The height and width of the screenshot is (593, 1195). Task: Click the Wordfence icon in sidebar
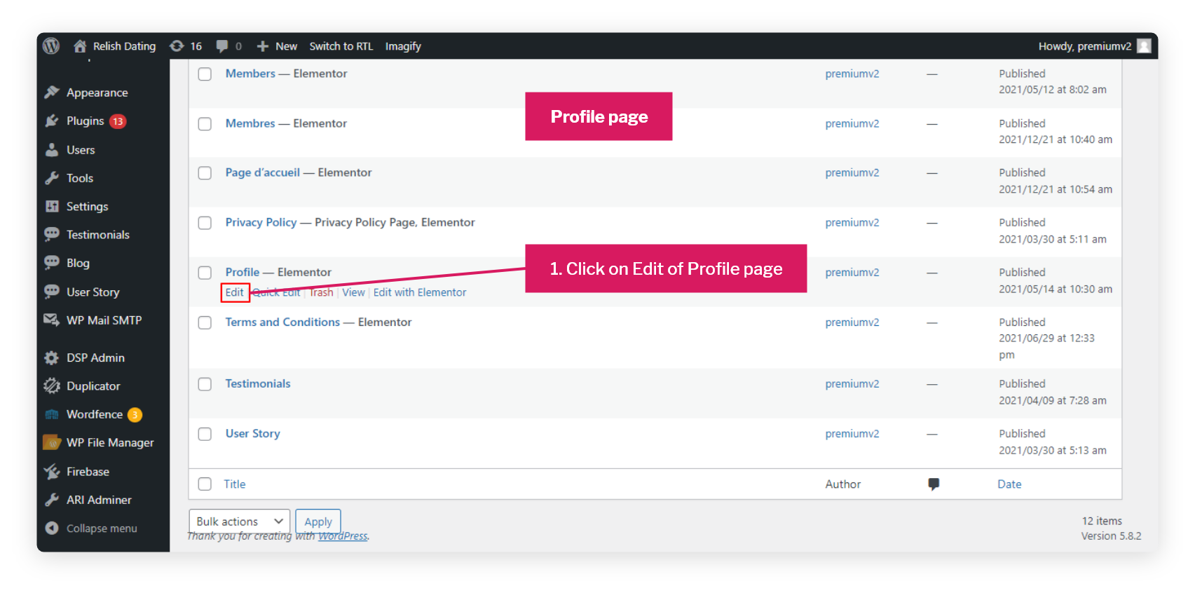coord(52,414)
